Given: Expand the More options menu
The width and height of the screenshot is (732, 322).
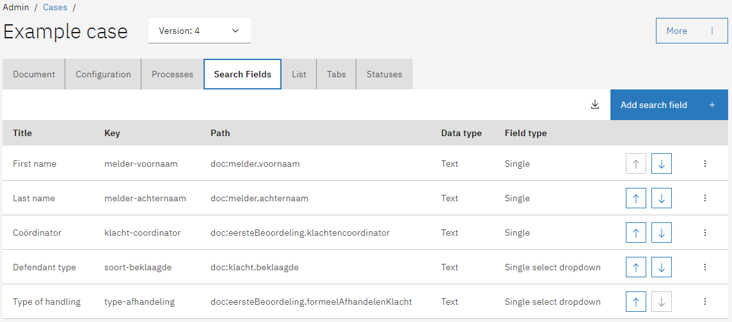Looking at the screenshot, I should click(x=692, y=31).
